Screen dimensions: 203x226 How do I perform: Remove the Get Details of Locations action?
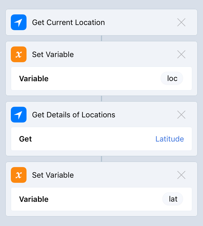click(181, 115)
